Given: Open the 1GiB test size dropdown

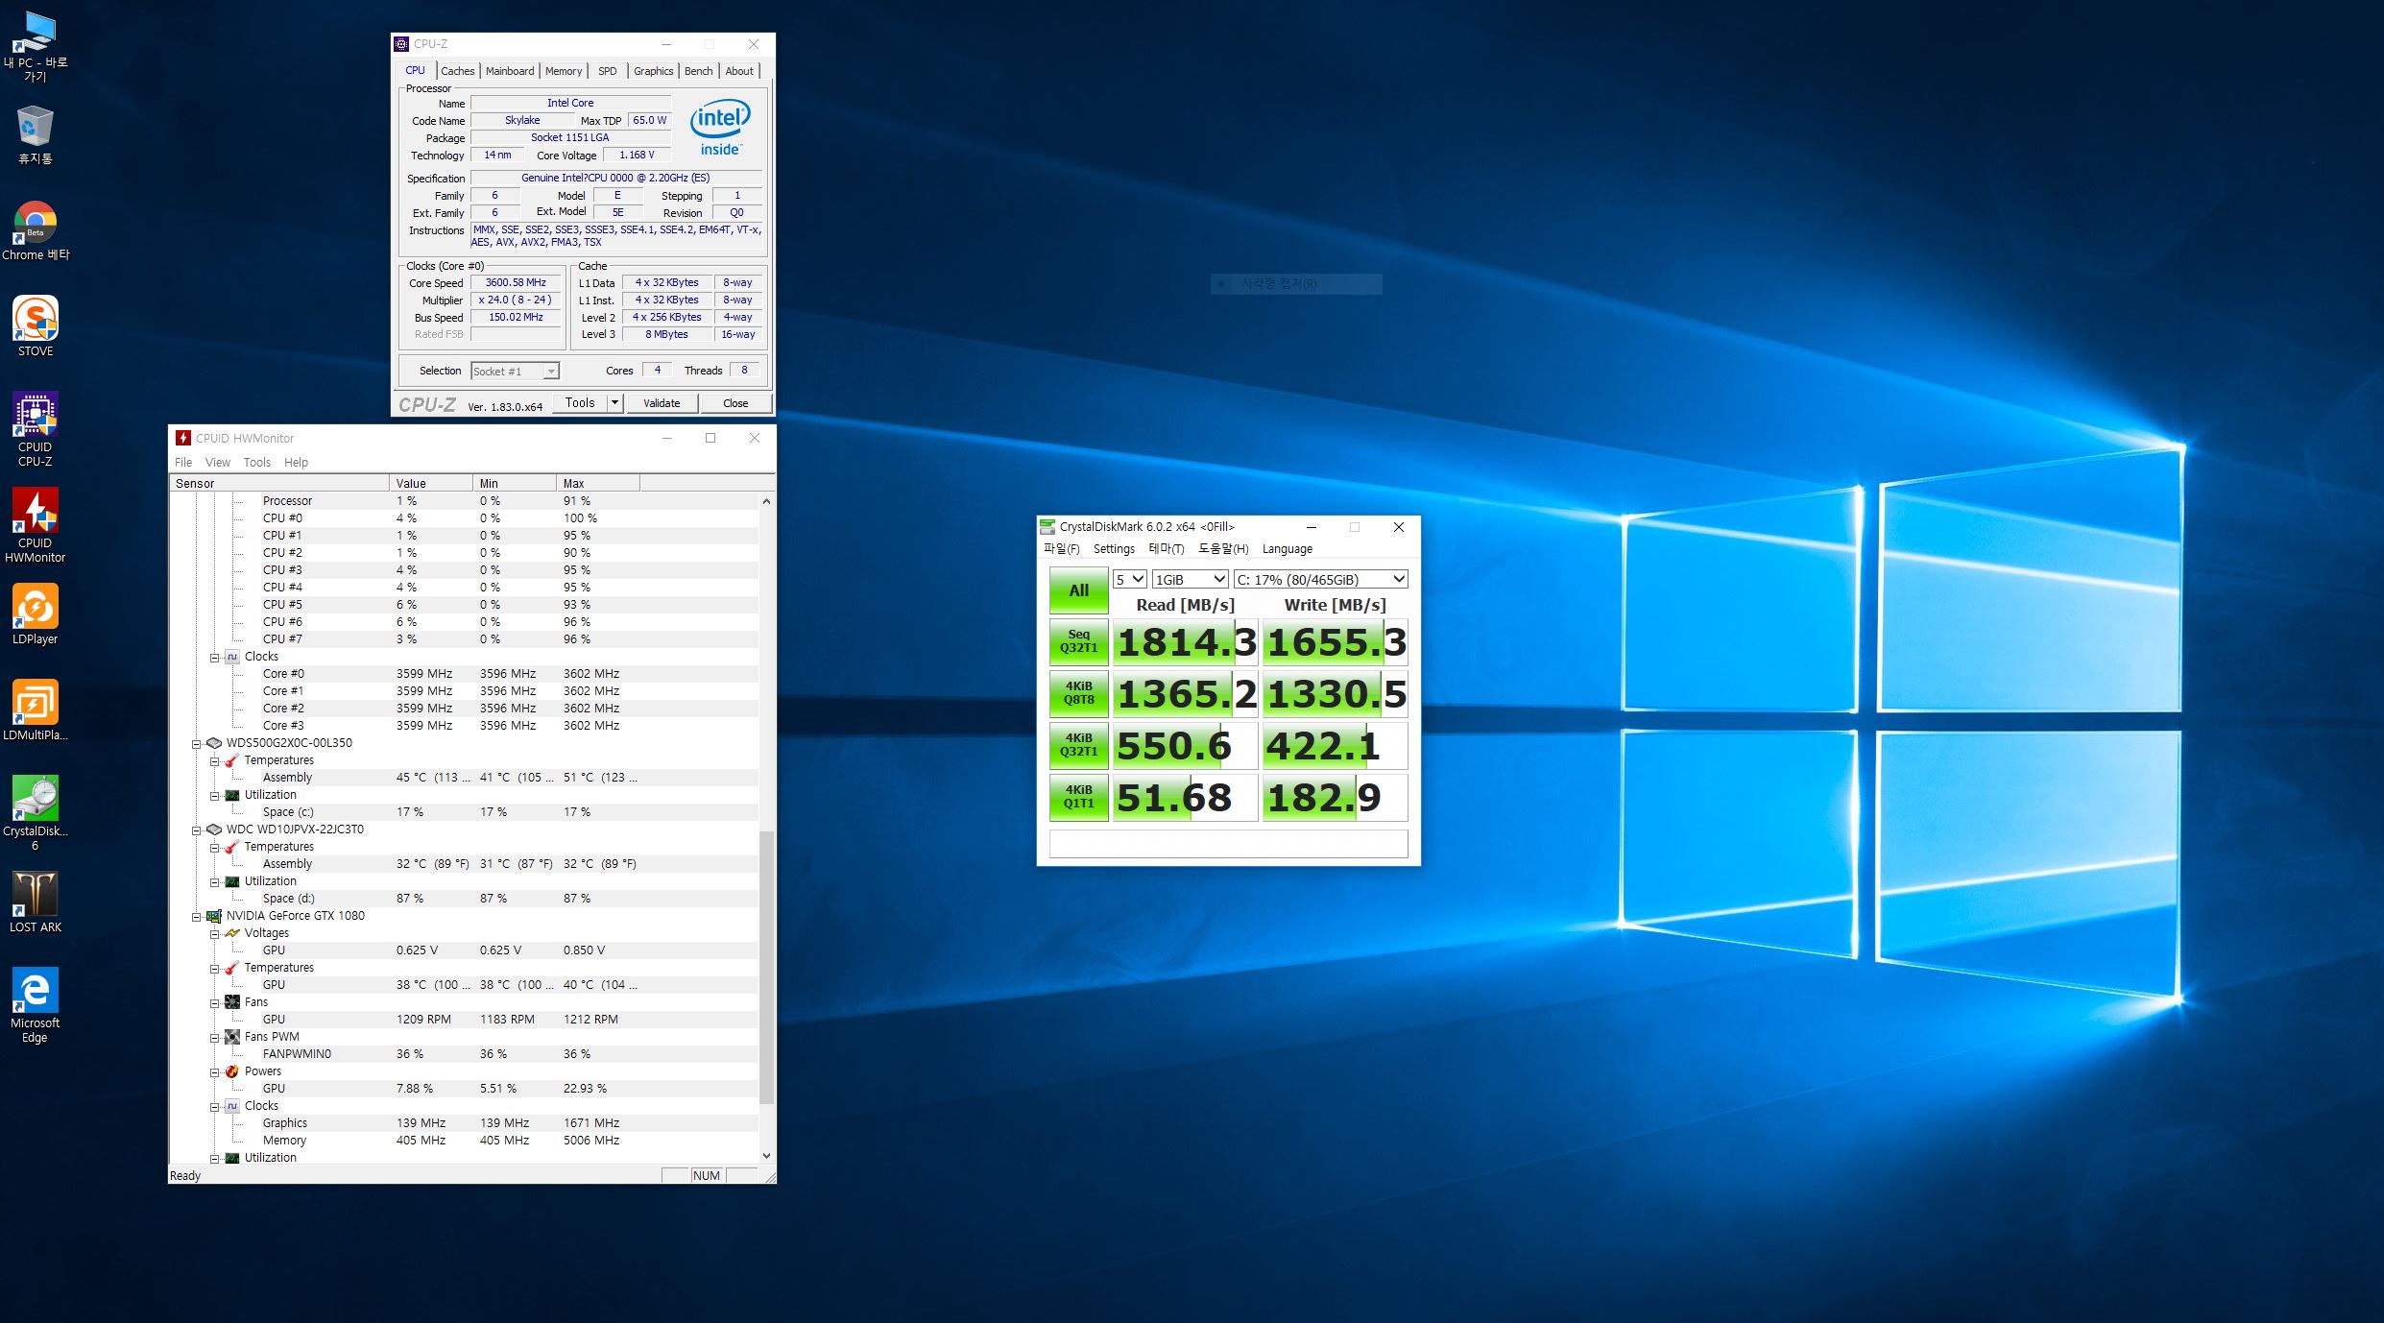Looking at the screenshot, I should [x=1190, y=580].
